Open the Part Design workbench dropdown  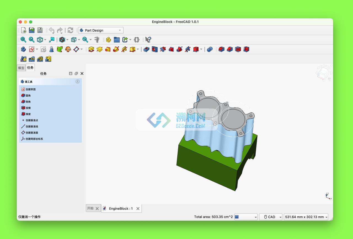point(101,30)
